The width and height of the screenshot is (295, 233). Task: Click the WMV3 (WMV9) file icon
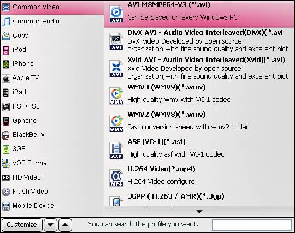pyautogui.click(x=116, y=96)
